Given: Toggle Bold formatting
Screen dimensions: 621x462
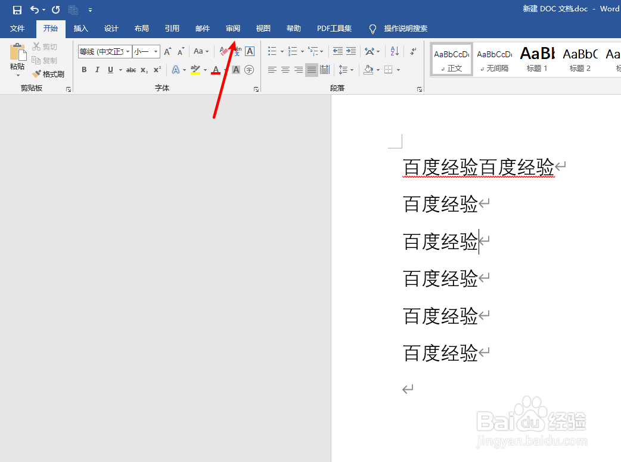Looking at the screenshot, I should coord(84,70).
